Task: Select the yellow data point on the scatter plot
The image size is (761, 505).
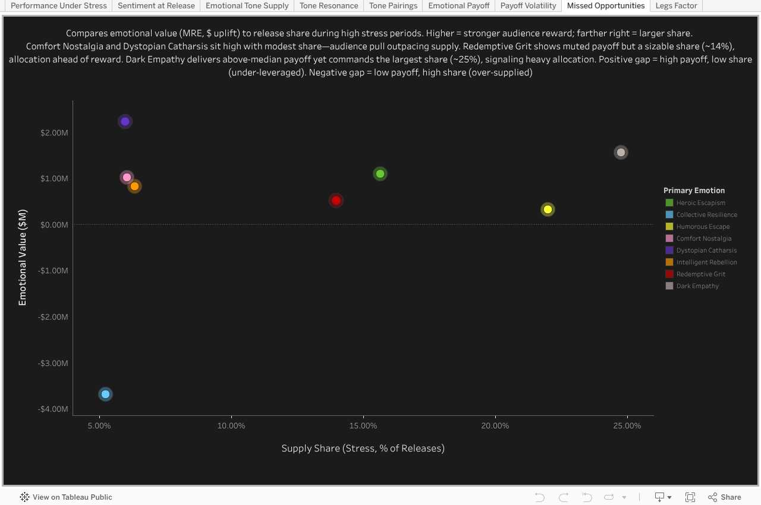Action: point(548,209)
